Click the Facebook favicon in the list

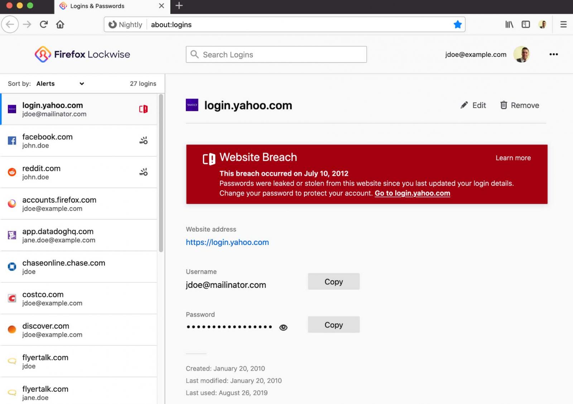(x=12, y=141)
